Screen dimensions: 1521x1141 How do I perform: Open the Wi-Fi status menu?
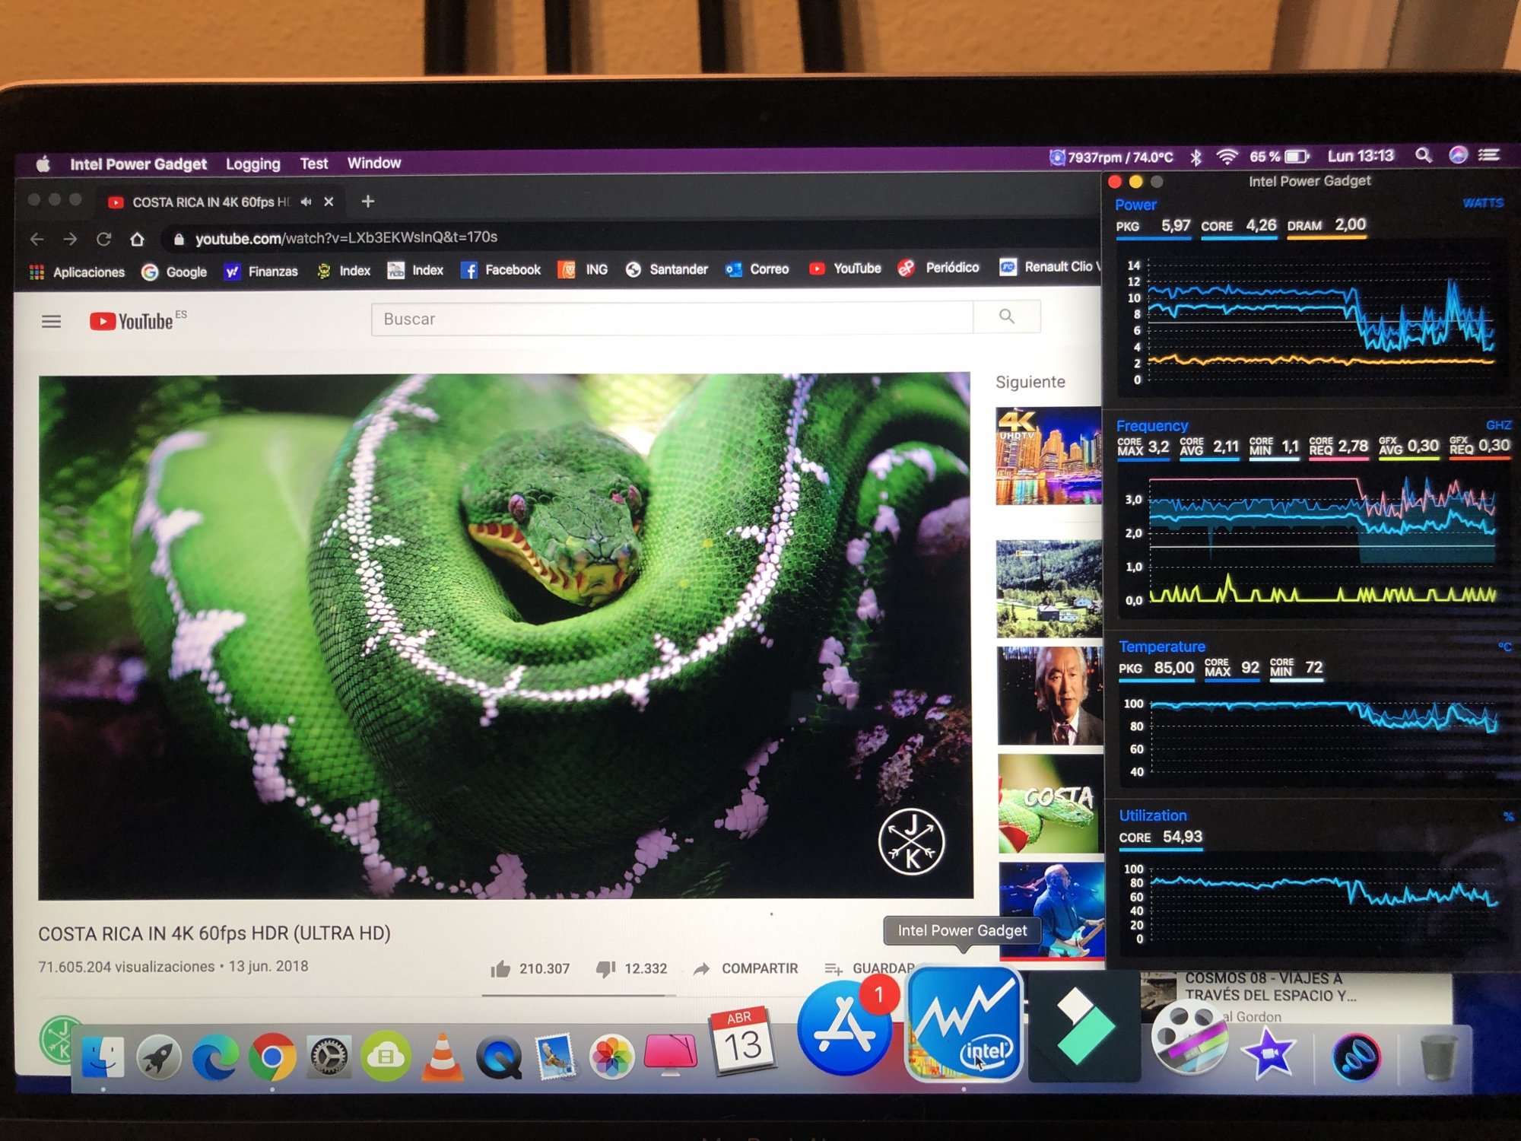click(1226, 157)
